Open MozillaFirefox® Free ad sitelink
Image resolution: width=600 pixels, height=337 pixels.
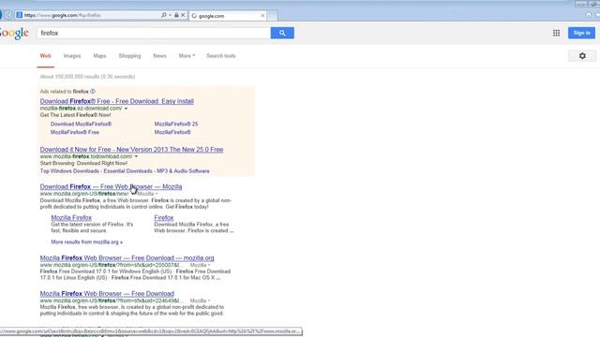pyautogui.click(x=75, y=132)
